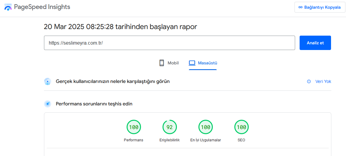
Task: Open the SEO 100 score gauge
Action: click(x=242, y=127)
